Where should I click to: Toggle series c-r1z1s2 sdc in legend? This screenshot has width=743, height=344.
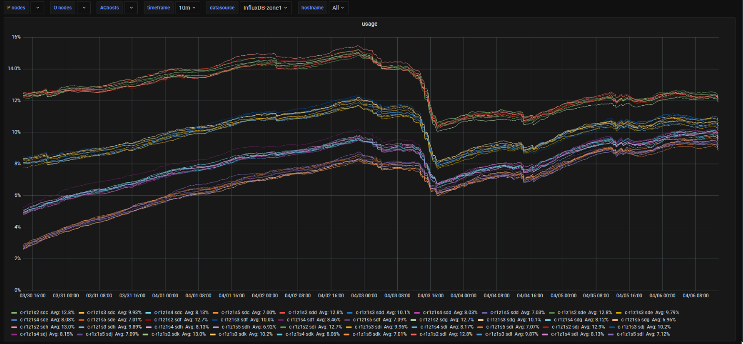(x=33, y=313)
